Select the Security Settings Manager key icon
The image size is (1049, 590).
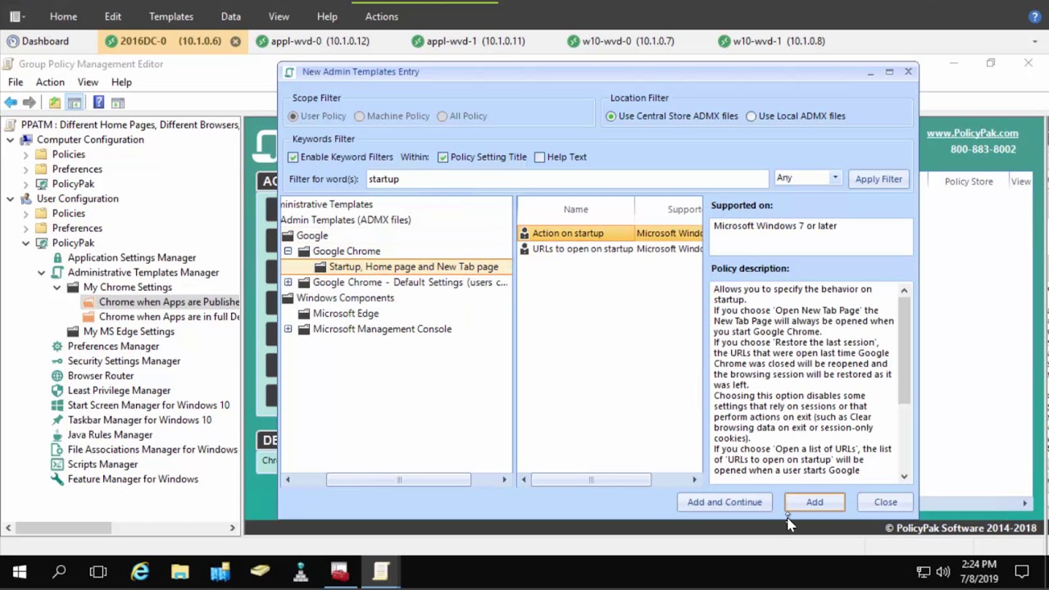point(57,361)
